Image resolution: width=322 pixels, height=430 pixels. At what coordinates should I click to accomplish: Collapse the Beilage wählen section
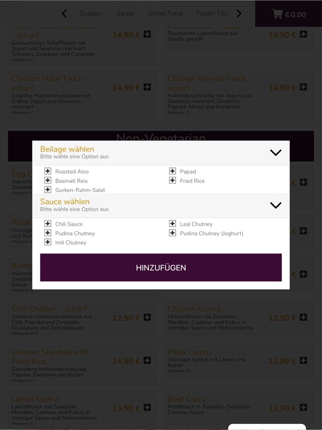click(276, 152)
